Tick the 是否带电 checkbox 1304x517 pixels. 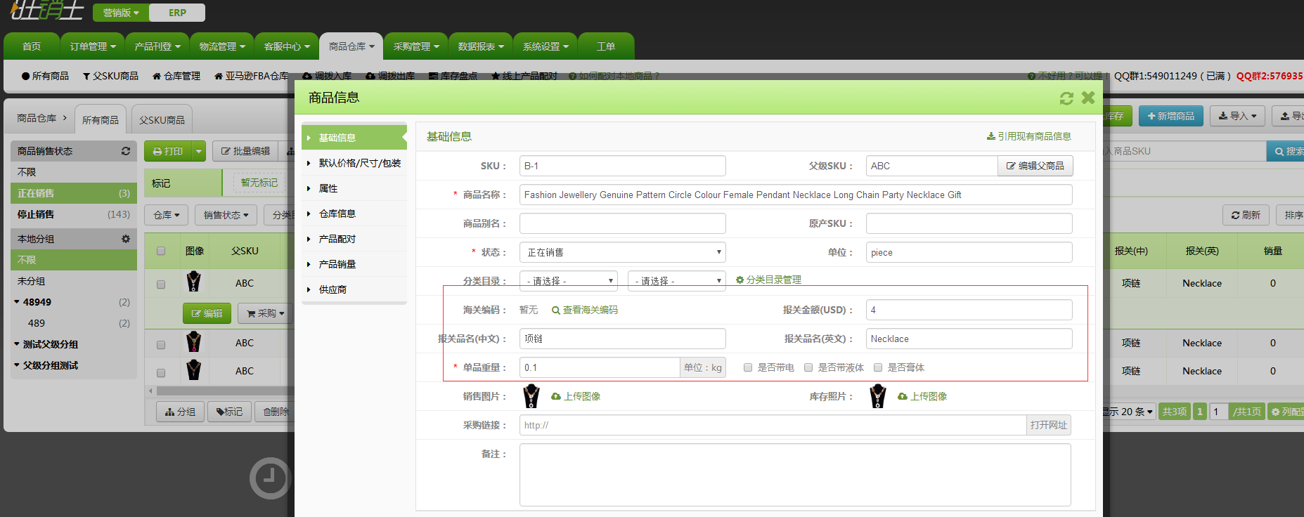pyautogui.click(x=748, y=367)
